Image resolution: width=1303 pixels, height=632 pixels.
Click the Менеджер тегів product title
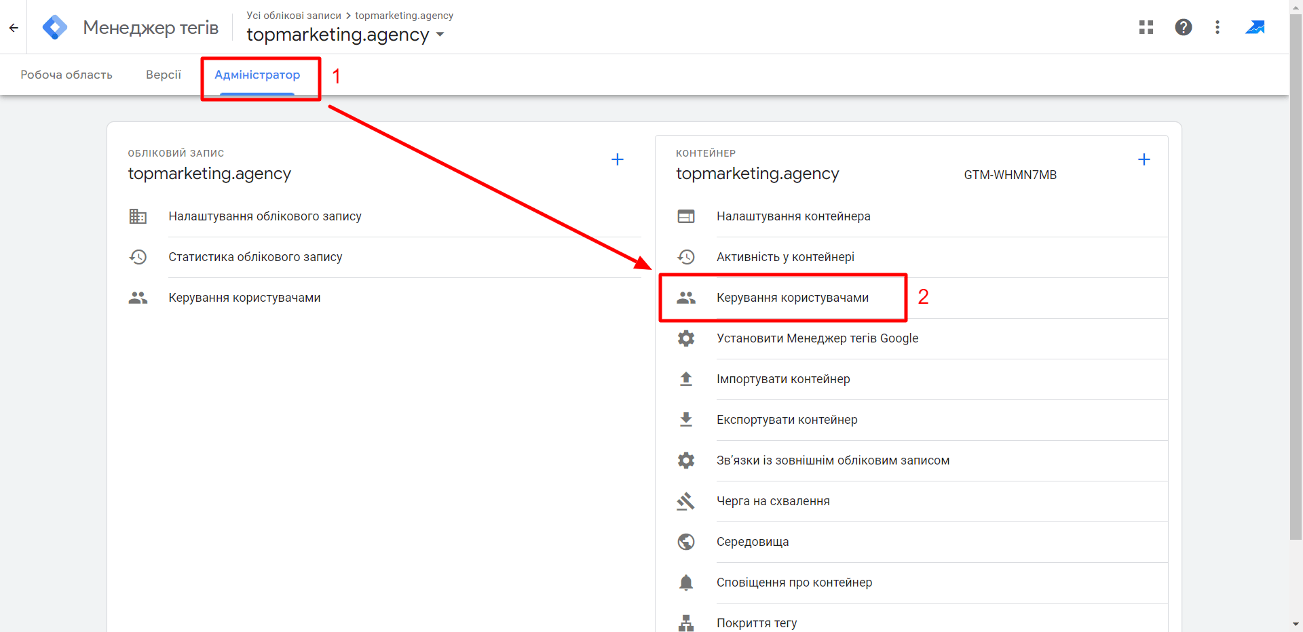click(x=151, y=27)
